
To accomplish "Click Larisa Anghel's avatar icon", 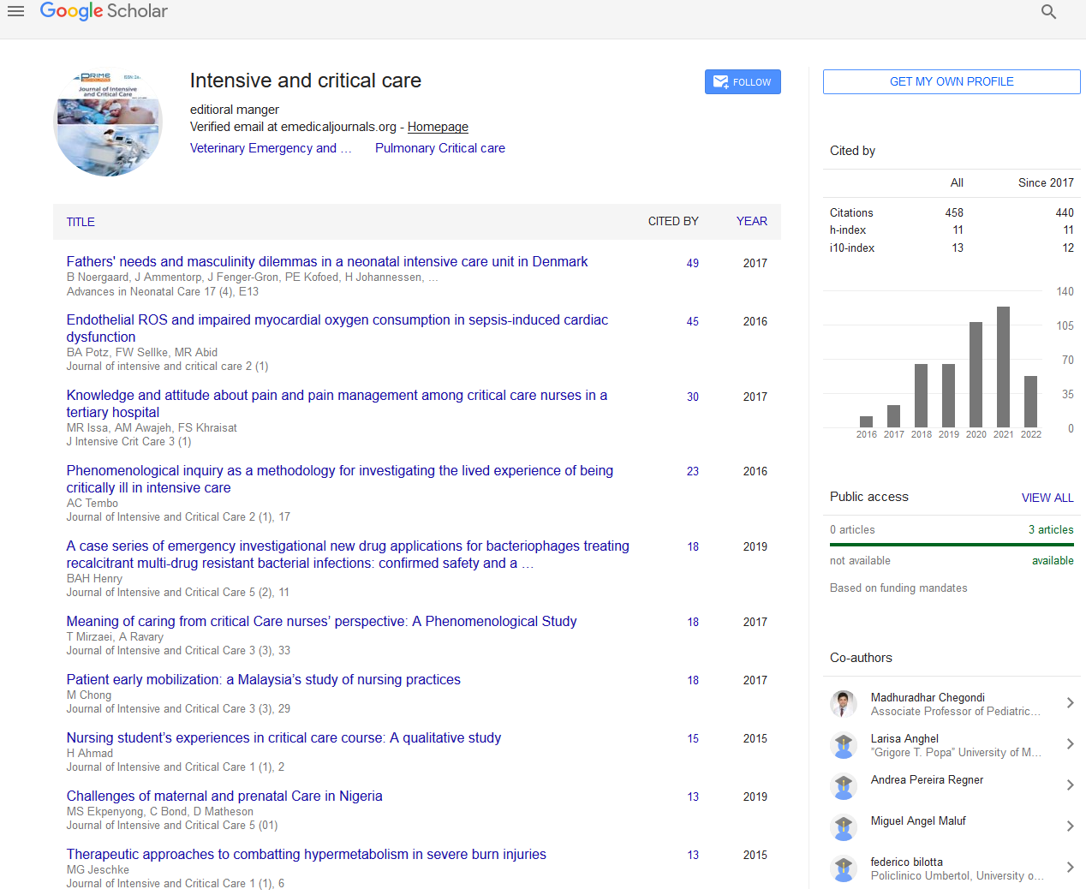I will (844, 745).
